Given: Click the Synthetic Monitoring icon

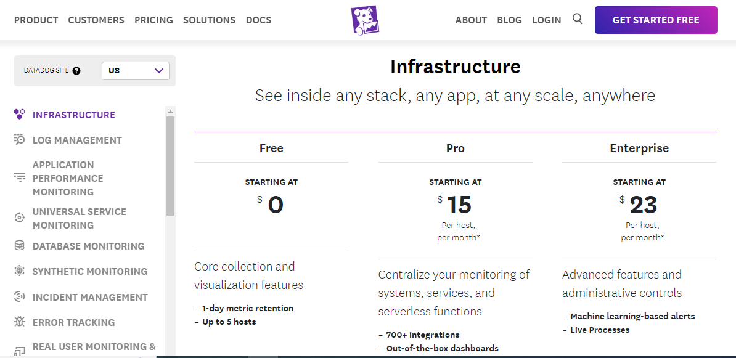Looking at the screenshot, I should [19, 271].
